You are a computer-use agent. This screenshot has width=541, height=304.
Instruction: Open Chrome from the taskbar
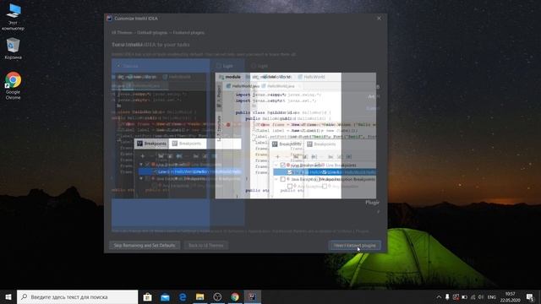pyautogui.click(x=235, y=296)
